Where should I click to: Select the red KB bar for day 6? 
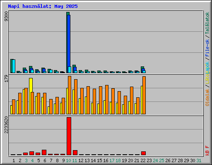click(x=44, y=153)
